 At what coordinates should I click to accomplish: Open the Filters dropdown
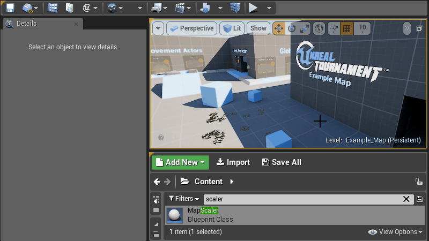(184, 199)
